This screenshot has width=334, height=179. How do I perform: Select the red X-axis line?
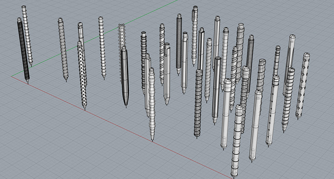click(122, 128)
